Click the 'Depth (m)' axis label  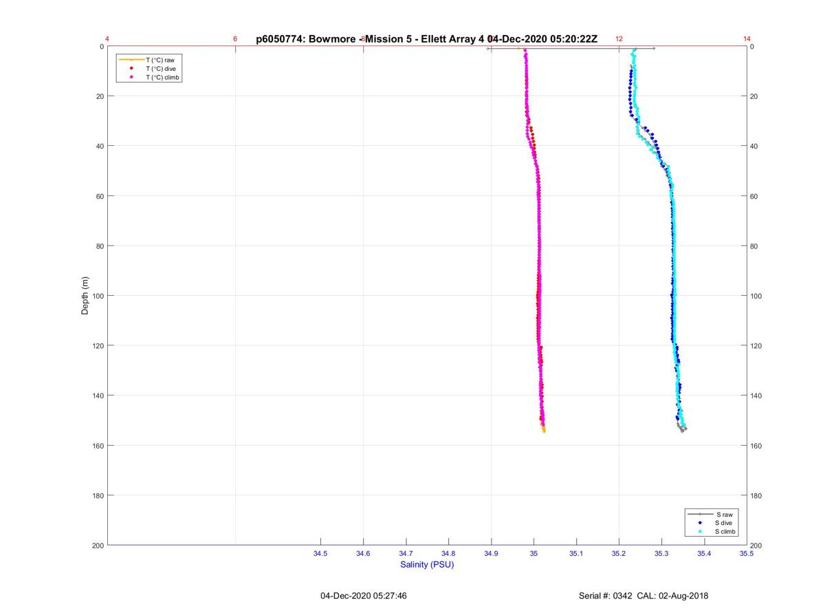pyautogui.click(x=85, y=296)
